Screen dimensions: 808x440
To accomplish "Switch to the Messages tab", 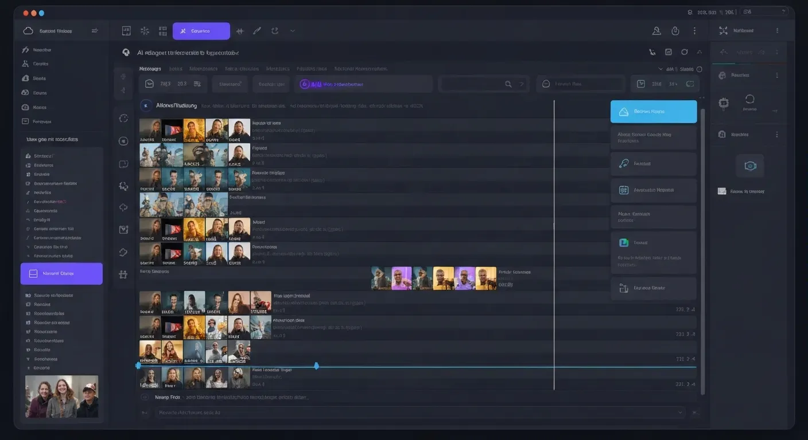I will (150, 68).
